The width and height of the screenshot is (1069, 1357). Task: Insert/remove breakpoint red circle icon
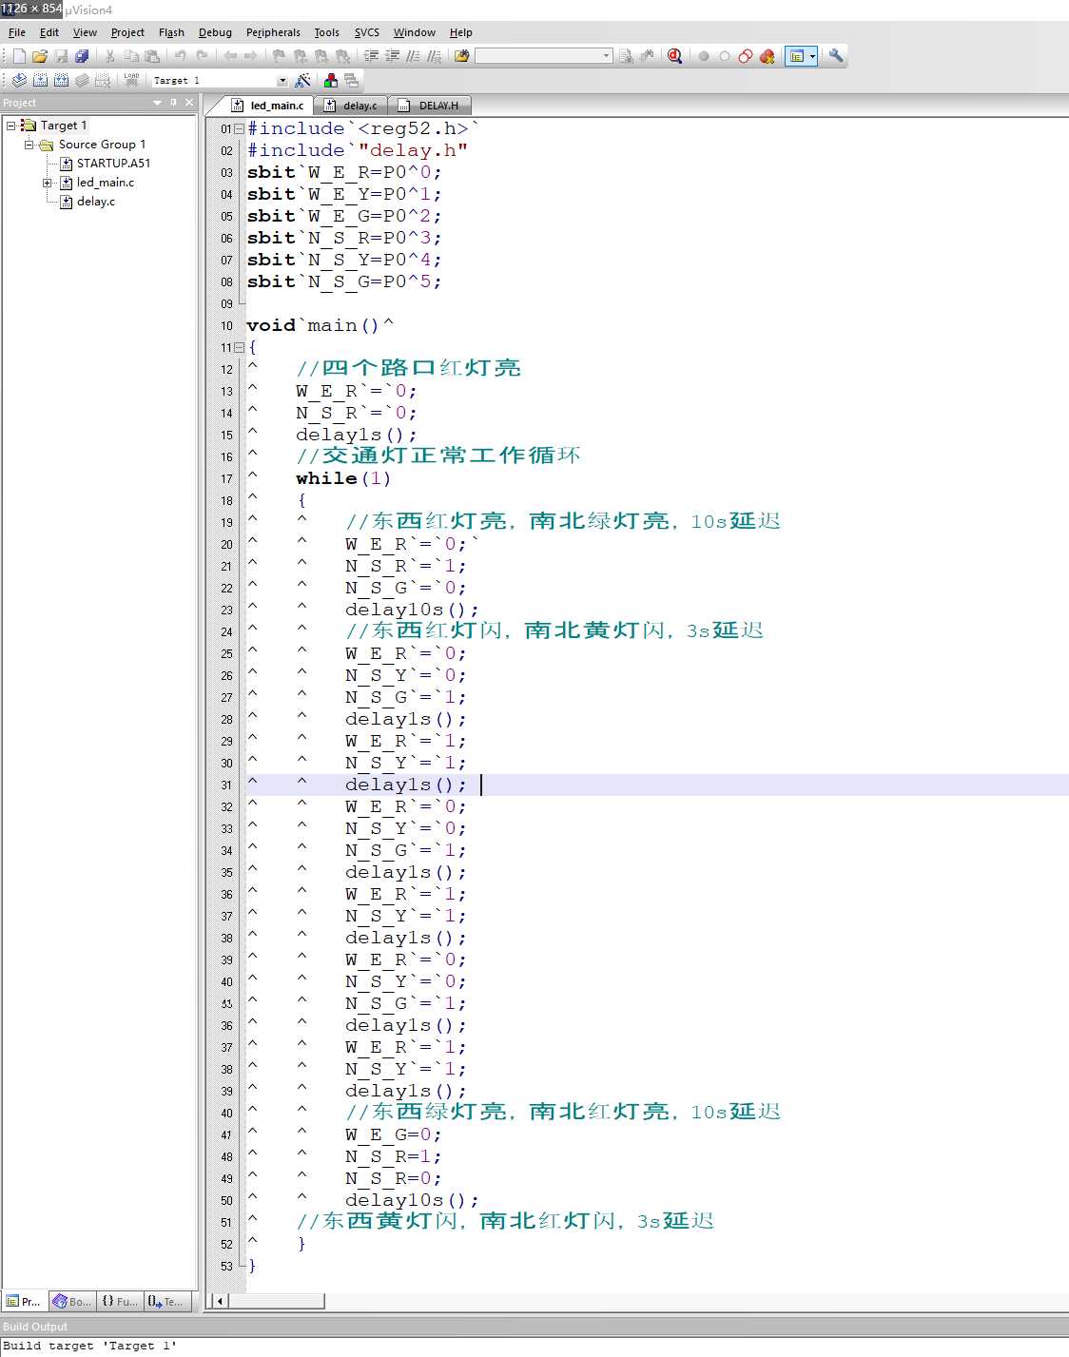(x=704, y=56)
